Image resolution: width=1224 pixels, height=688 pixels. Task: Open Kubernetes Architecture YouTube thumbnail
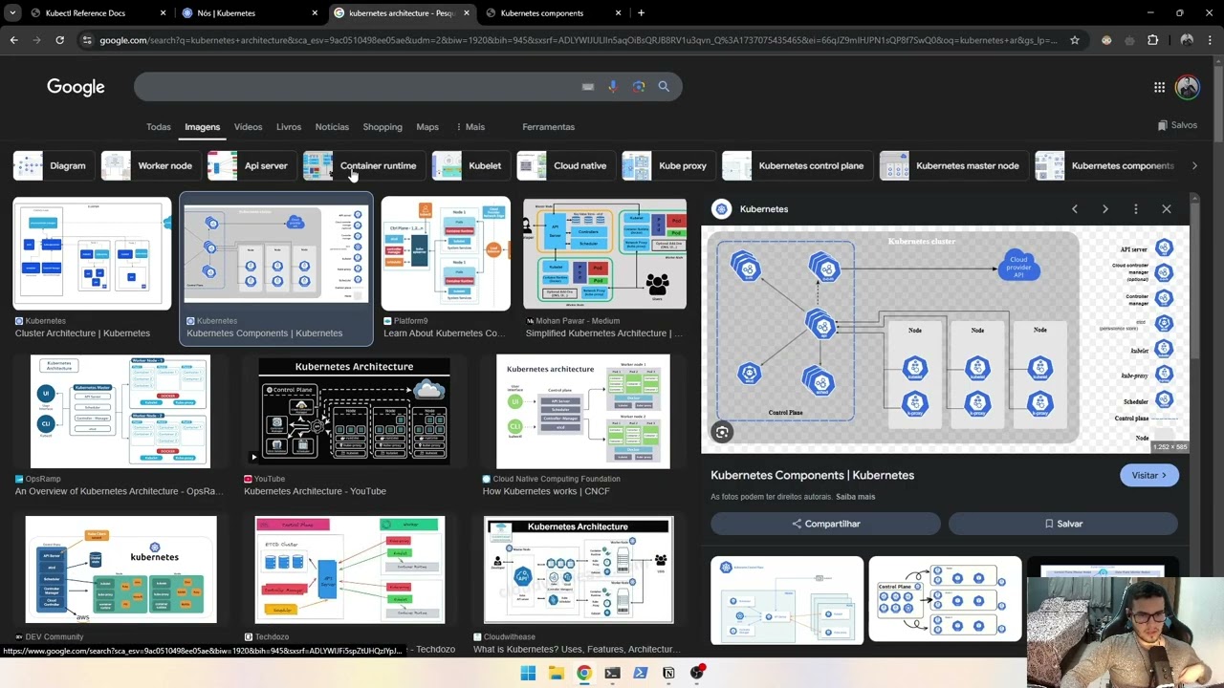click(x=354, y=412)
